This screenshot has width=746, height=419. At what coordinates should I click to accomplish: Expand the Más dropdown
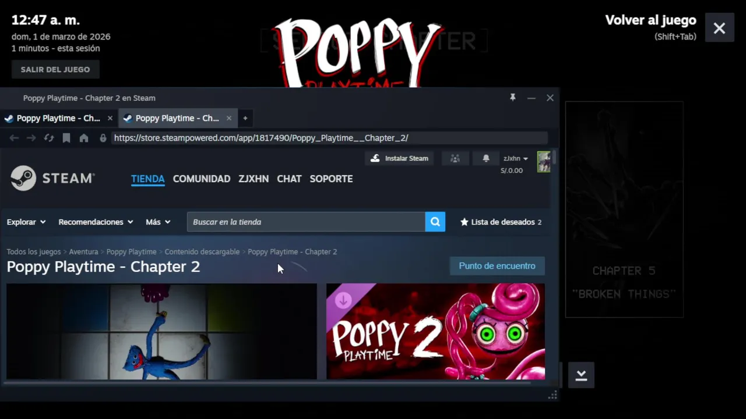[x=158, y=222]
